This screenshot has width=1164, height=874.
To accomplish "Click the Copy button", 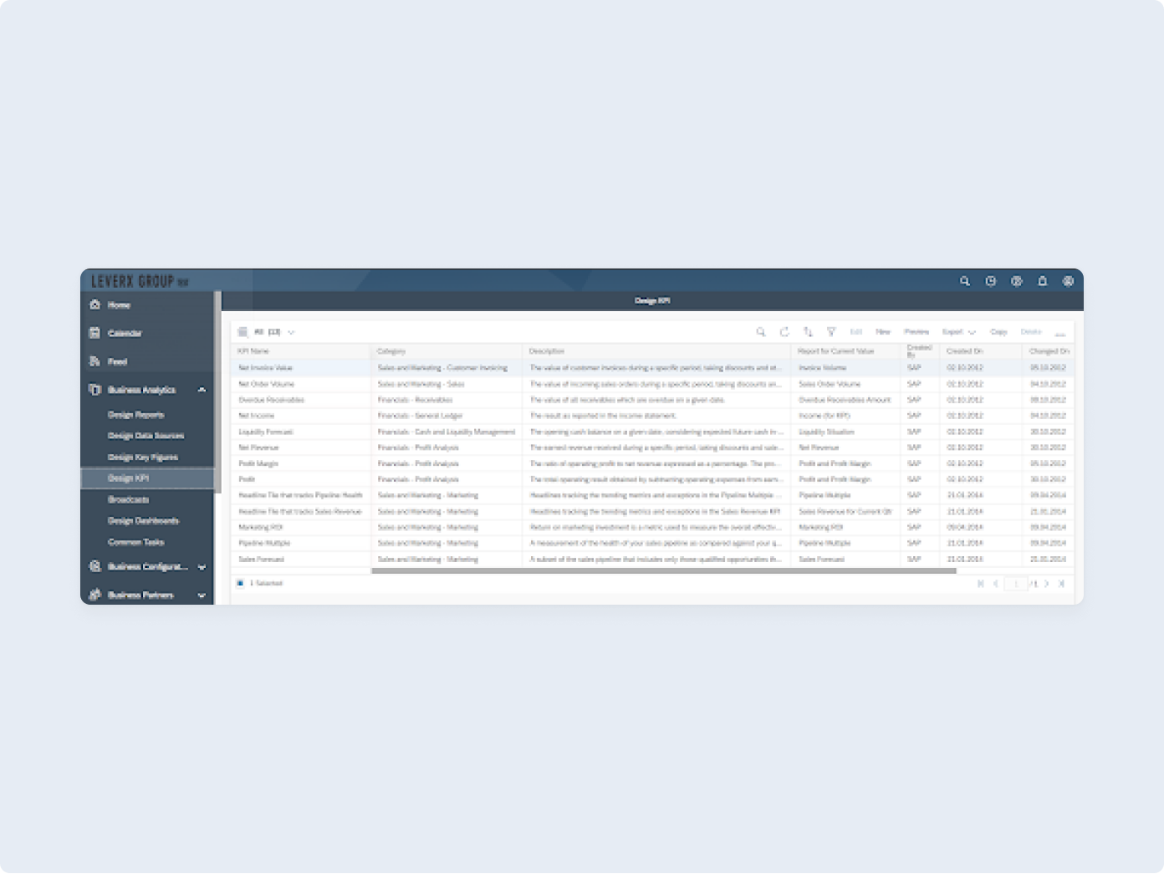I will point(998,332).
